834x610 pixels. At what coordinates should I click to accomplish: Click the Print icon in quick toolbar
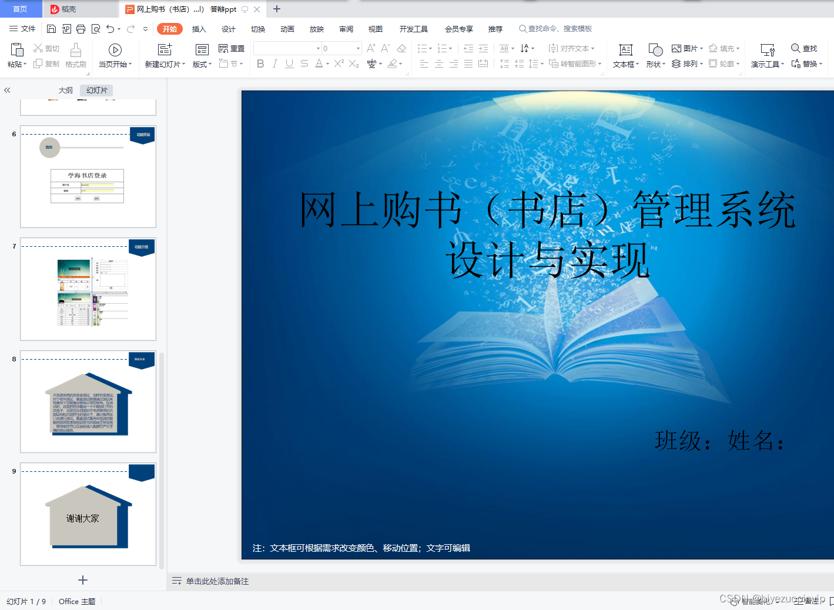(81, 29)
